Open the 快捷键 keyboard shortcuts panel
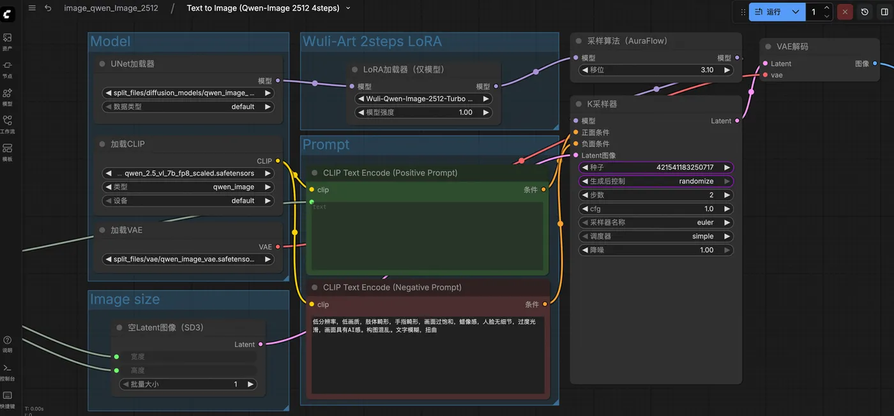 pyautogui.click(x=8, y=399)
